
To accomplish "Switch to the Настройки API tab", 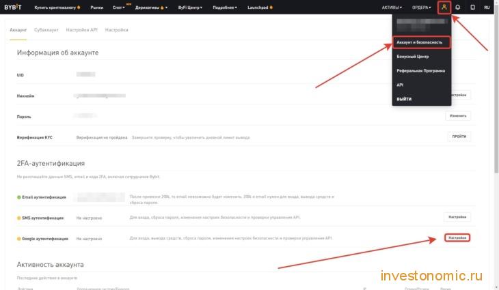I will [81, 30].
